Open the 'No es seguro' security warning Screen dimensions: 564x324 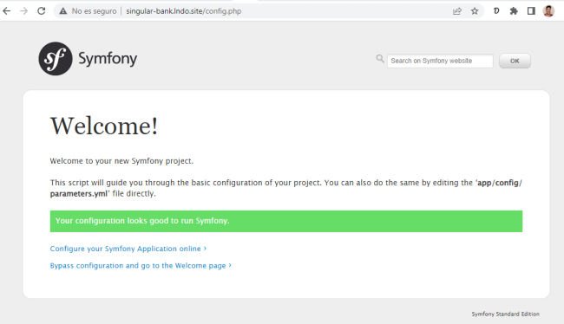(x=89, y=11)
